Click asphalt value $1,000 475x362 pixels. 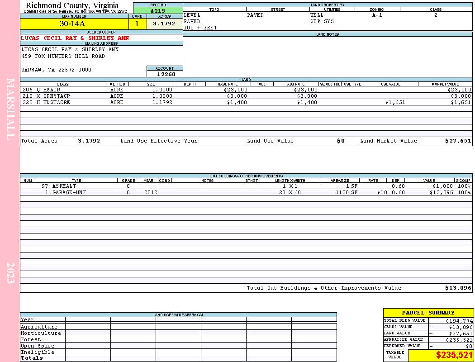tap(442, 186)
